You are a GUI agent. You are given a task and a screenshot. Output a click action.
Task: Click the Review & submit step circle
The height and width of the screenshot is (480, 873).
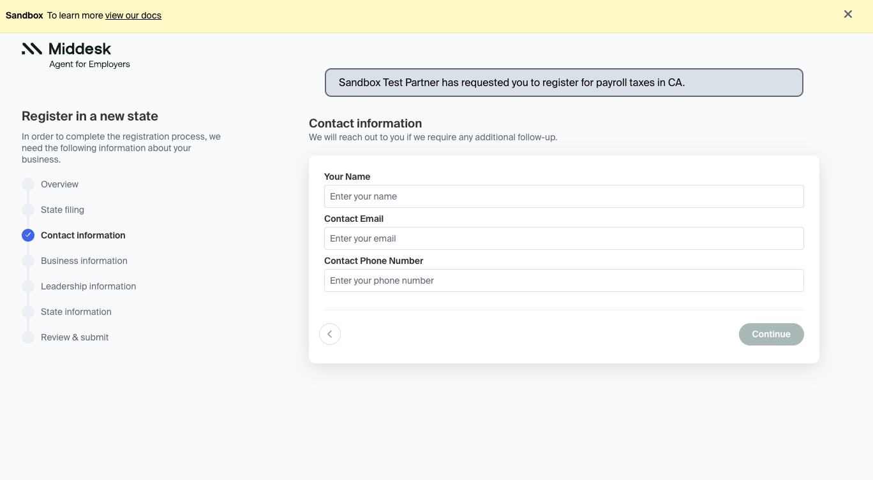tap(28, 337)
